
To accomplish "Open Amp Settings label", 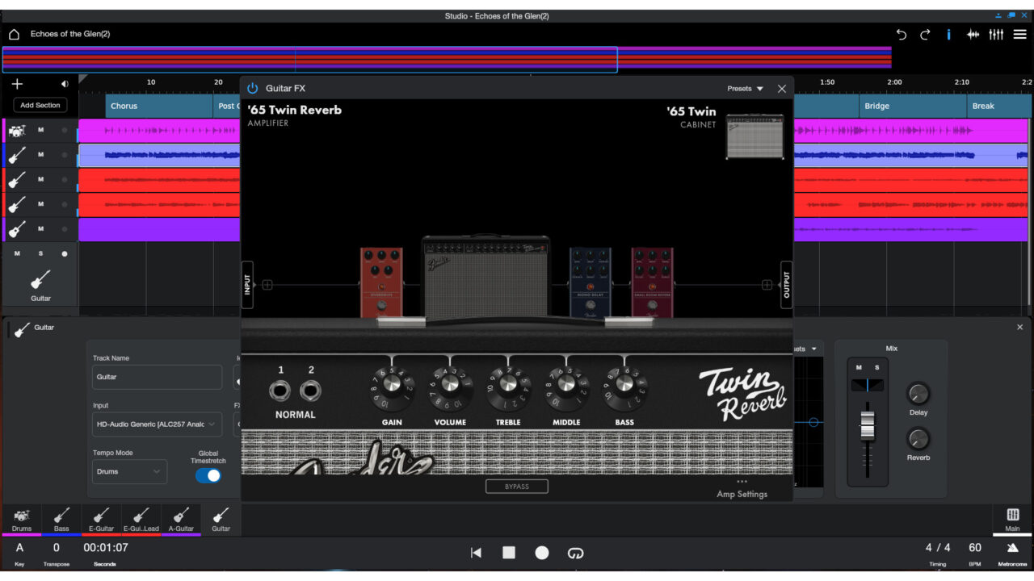I will tap(742, 494).
